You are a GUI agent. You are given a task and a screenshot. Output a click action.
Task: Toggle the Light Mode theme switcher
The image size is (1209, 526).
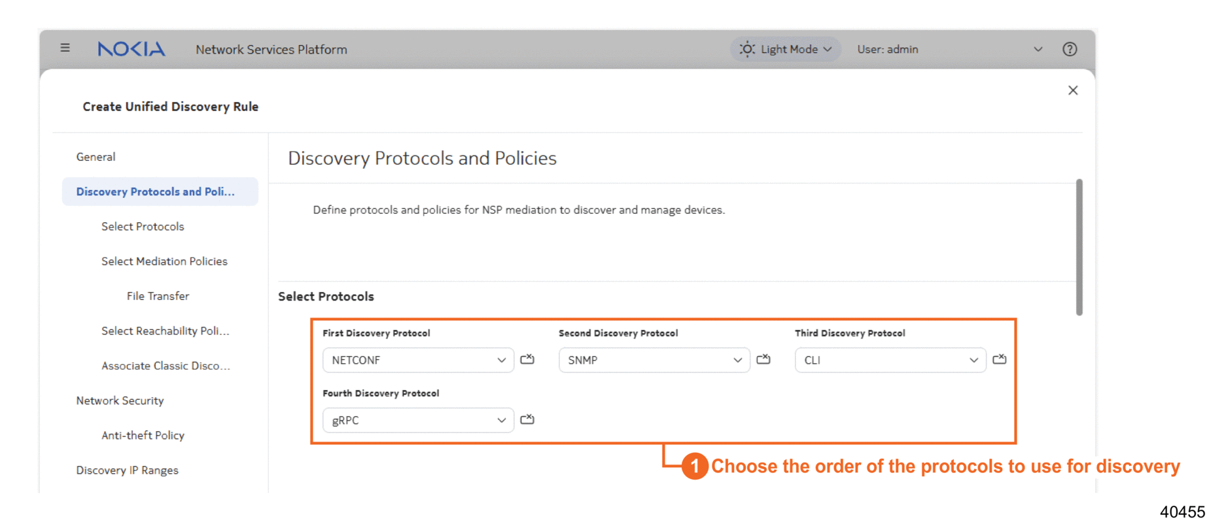[x=785, y=49]
